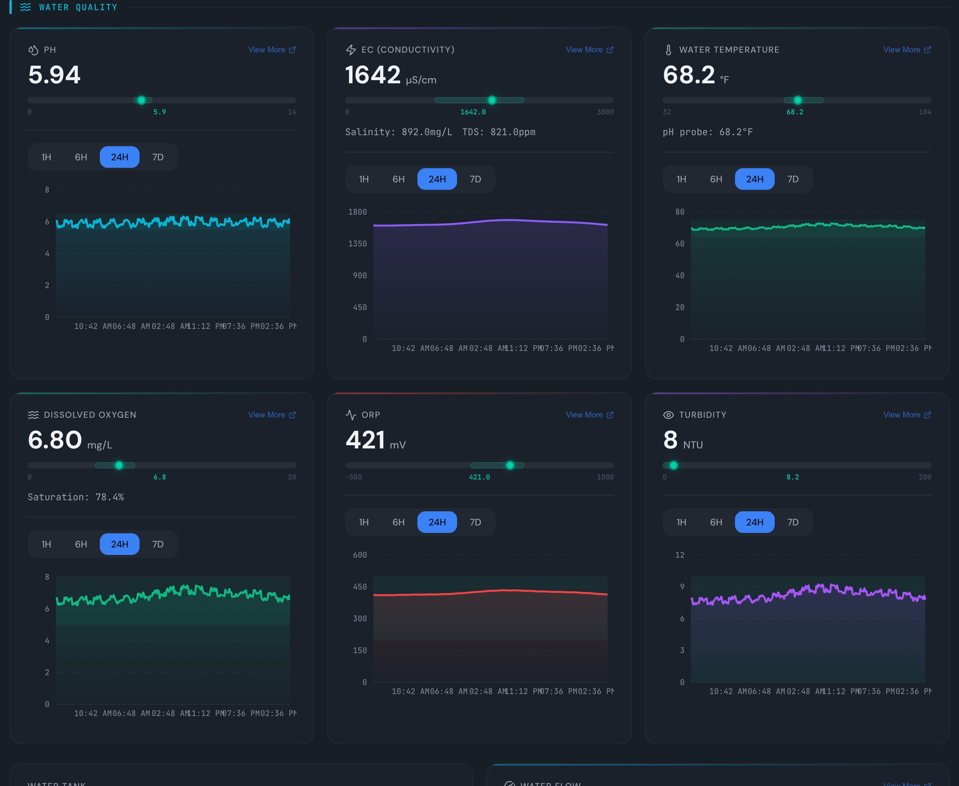The height and width of the screenshot is (786, 959).
Task: Select 1H range on the Turbidity chart
Action: pyautogui.click(x=681, y=522)
